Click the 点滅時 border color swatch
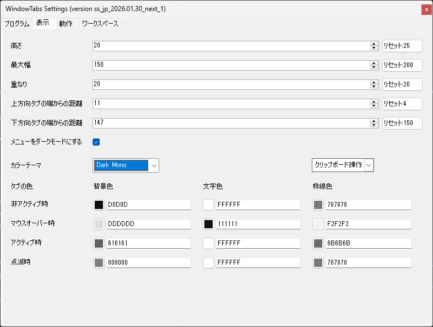The width and height of the screenshot is (433, 327). [x=318, y=262]
